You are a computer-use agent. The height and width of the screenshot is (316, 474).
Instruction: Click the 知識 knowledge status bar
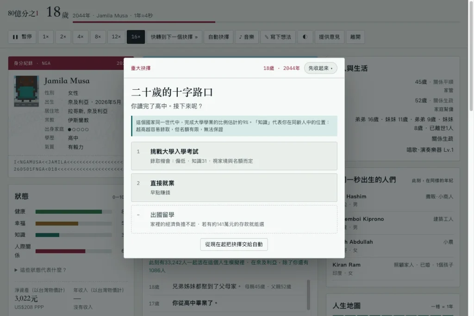pyautogui.click(x=74, y=235)
